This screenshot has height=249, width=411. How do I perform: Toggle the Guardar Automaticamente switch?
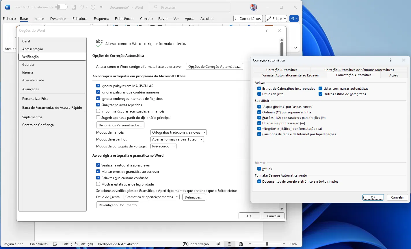62,7
